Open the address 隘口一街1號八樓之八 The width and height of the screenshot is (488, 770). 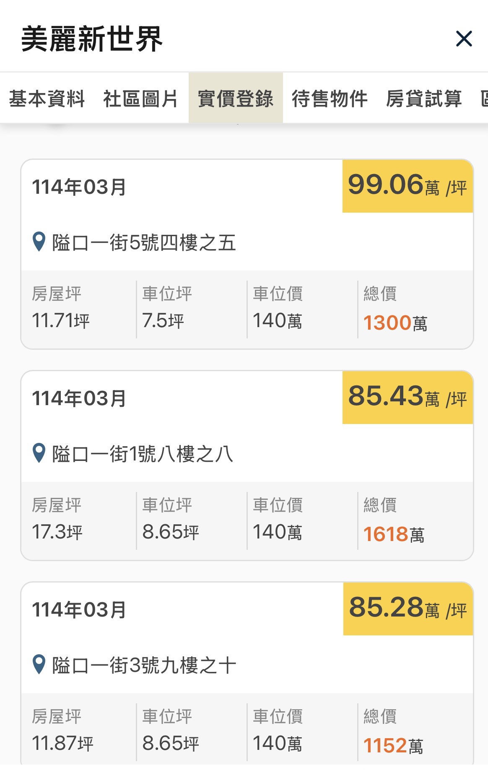tap(143, 454)
